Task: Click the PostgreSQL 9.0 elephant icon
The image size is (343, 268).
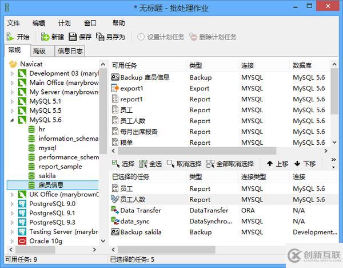Action: tap(22, 204)
